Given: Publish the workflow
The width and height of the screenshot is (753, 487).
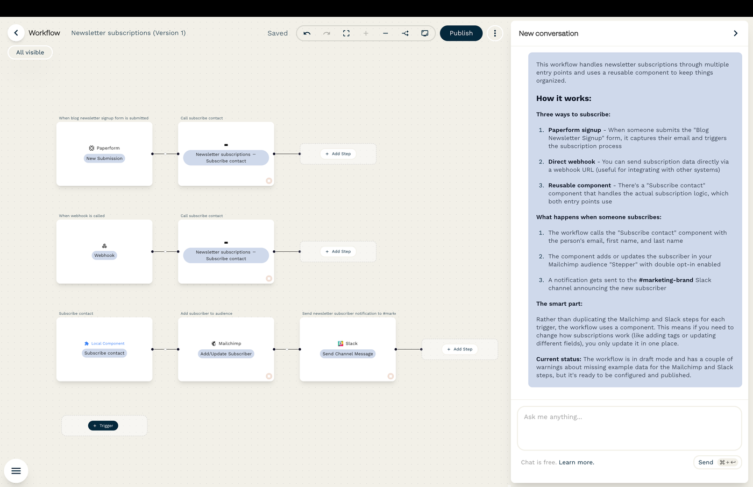Looking at the screenshot, I should pos(461,33).
